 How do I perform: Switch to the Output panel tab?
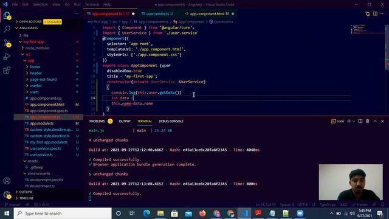pos(125,121)
